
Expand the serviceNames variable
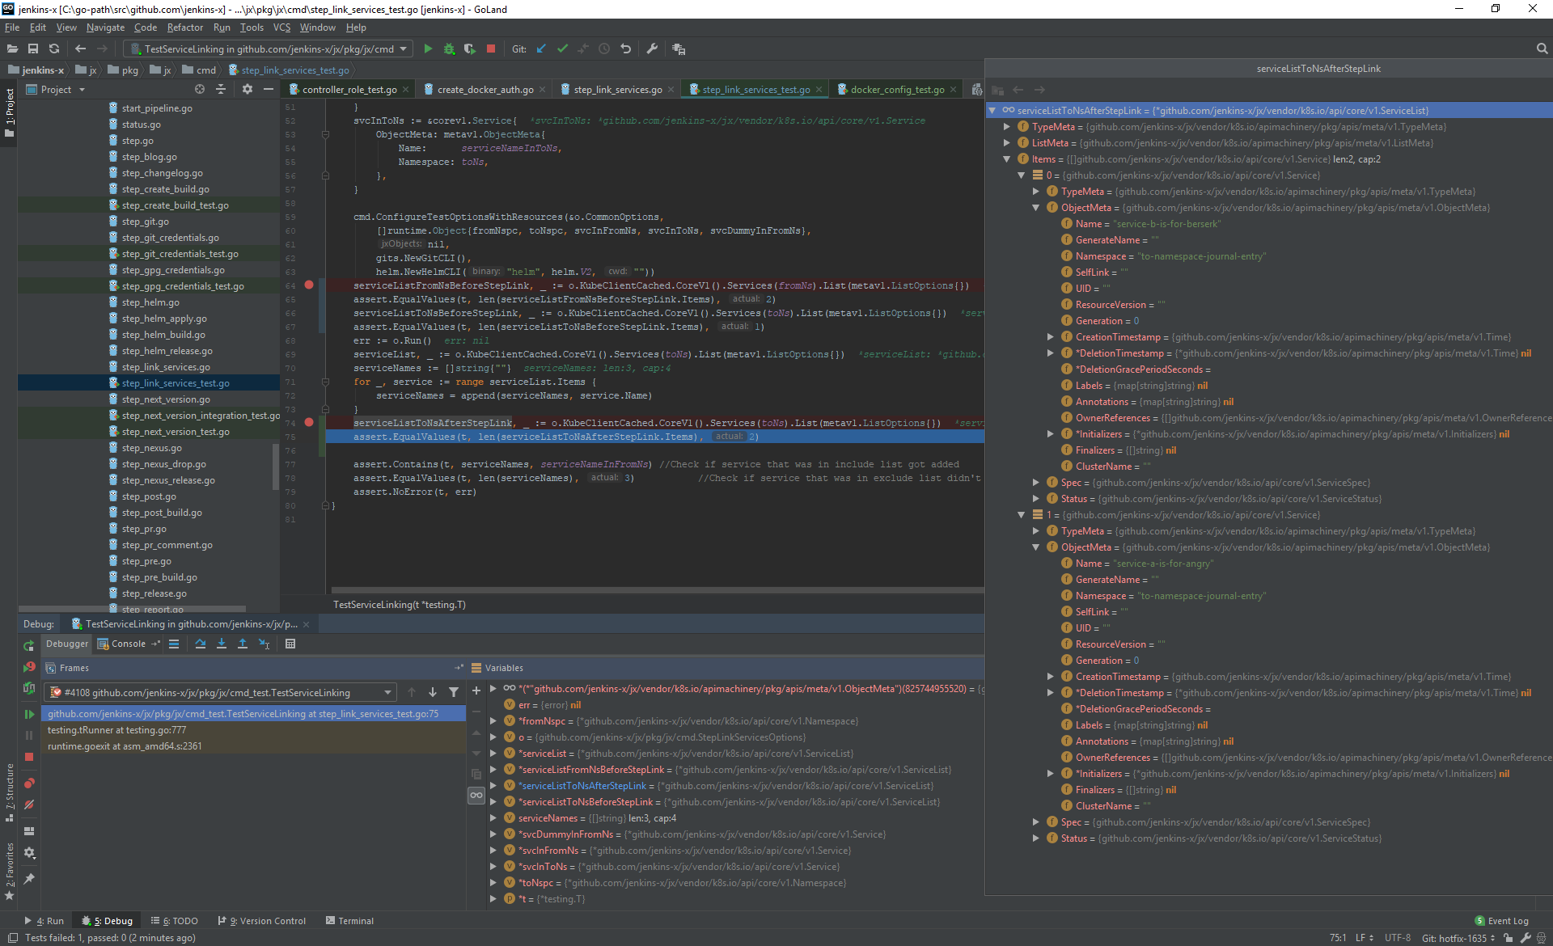click(x=493, y=818)
